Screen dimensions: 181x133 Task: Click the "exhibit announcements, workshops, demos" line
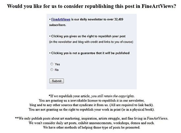(x=91, y=123)
